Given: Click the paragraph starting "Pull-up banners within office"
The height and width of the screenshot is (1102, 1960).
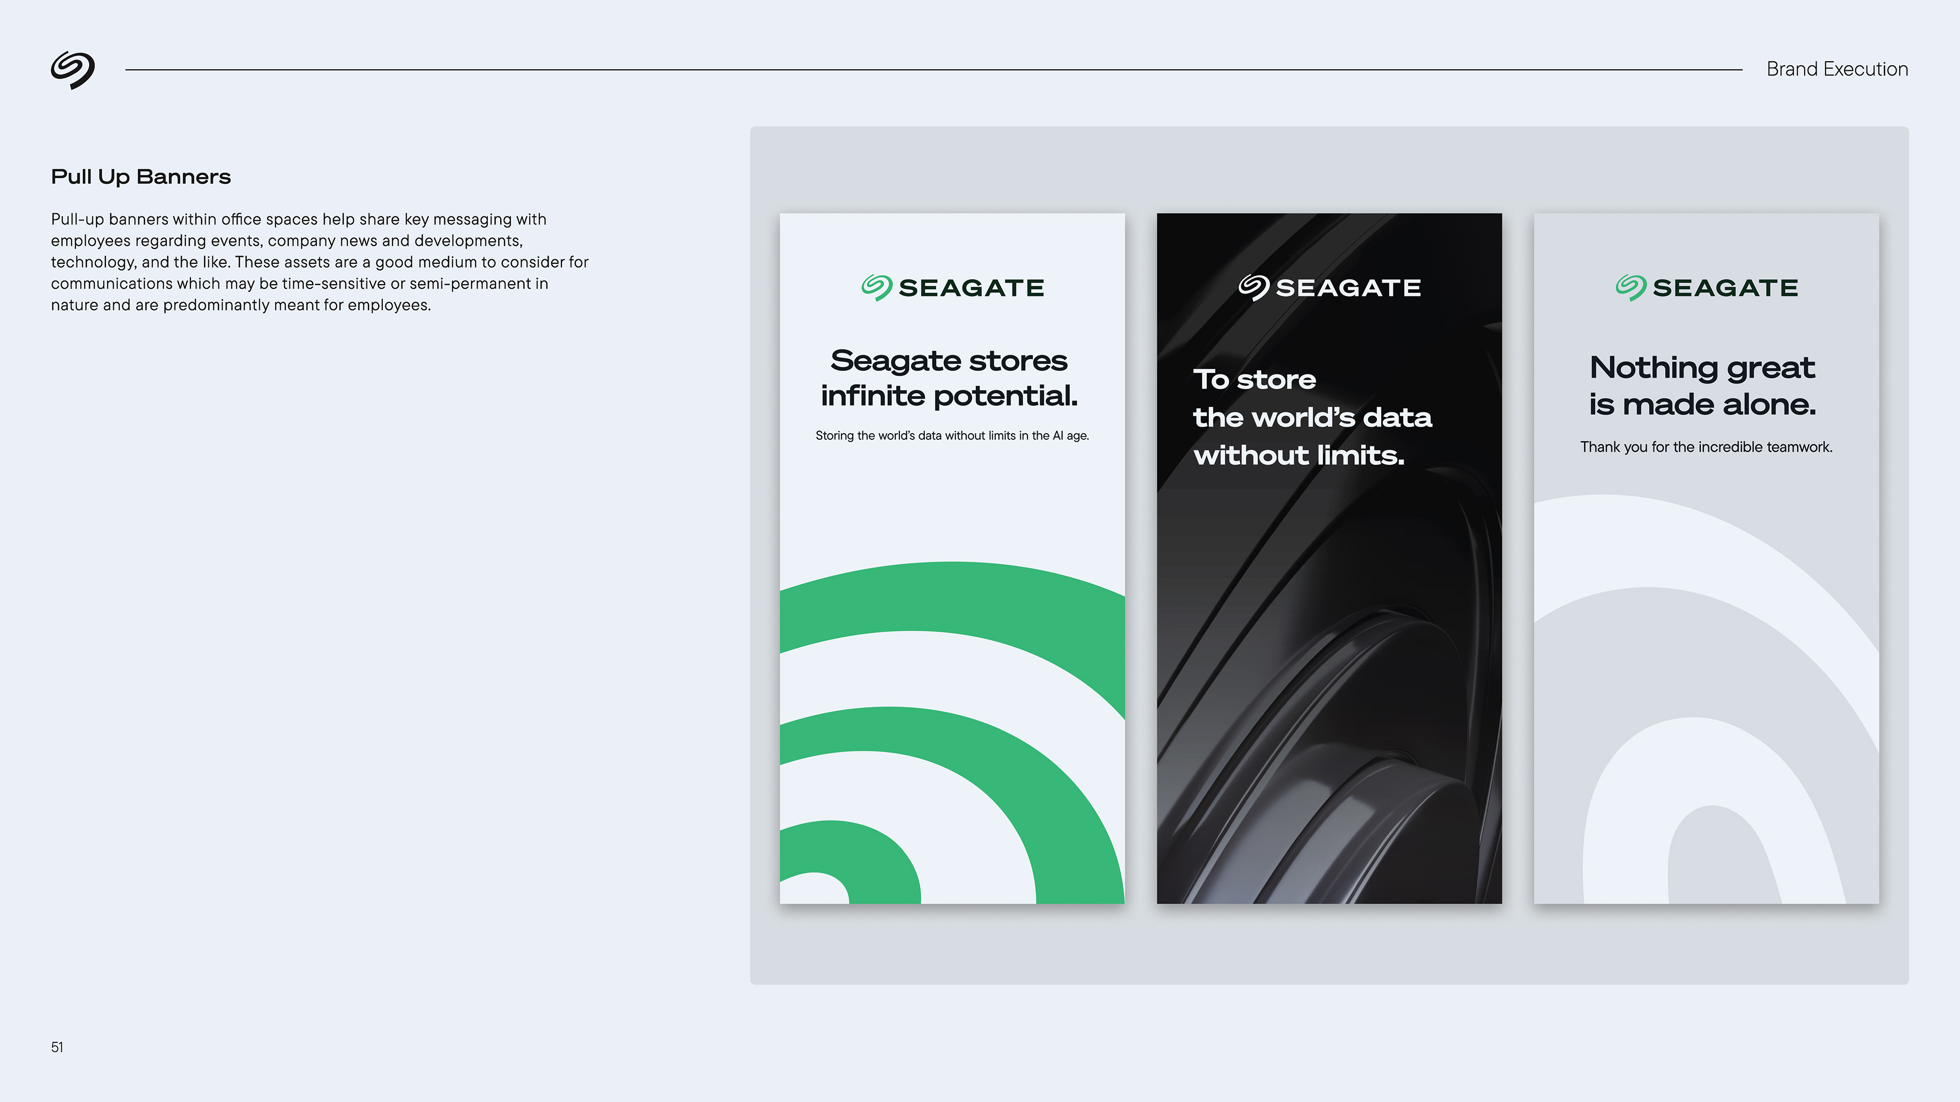Looking at the screenshot, I should (x=320, y=262).
